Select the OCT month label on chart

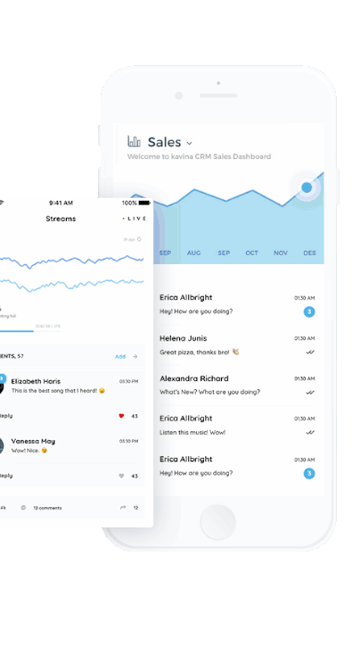click(251, 253)
